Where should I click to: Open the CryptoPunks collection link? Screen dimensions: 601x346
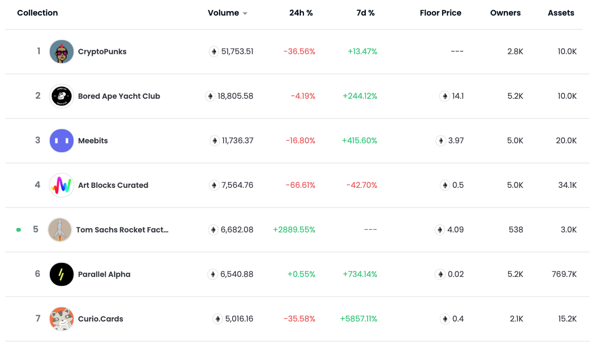pyautogui.click(x=102, y=51)
